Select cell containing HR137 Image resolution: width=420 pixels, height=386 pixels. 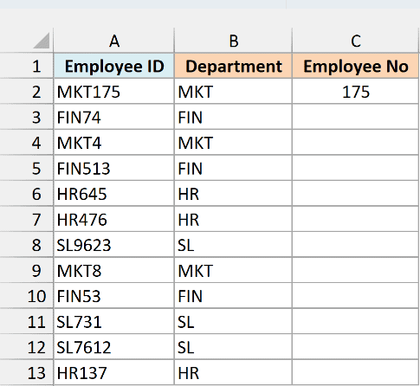coord(114,372)
